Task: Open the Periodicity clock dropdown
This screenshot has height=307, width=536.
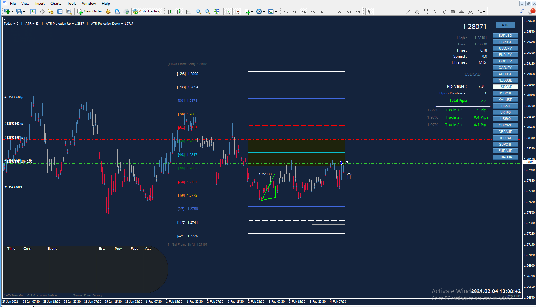Action: pyautogui.click(x=260, y=12)
